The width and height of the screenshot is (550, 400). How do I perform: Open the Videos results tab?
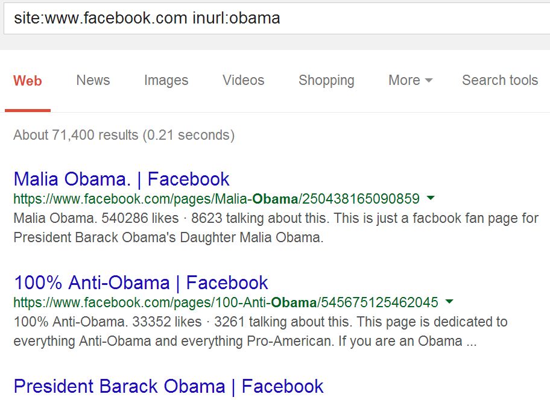pos(243,80)
